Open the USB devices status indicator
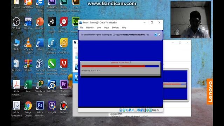 (x=133, y=110)
